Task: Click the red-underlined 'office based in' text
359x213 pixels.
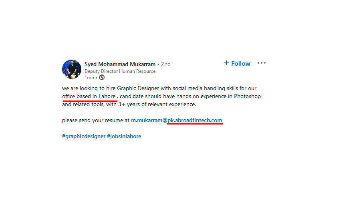Action: pos(79,96)
